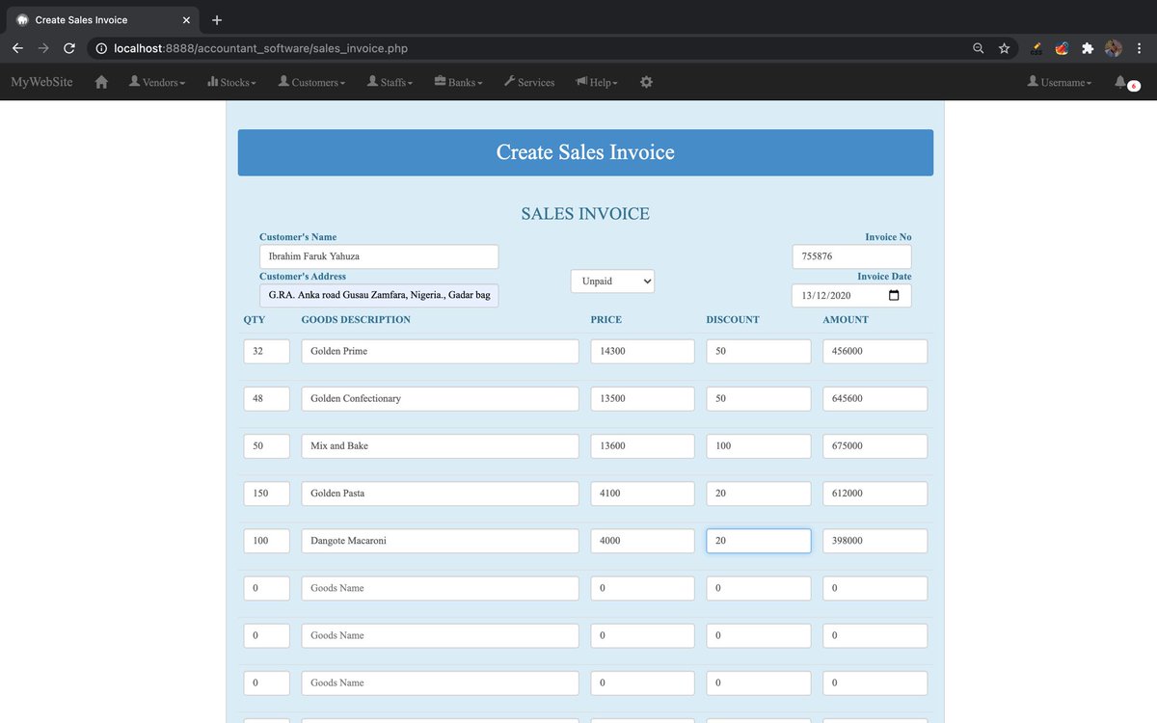Close the Create Sales Invoice tab
1157x723 pixels.
pyautogui.click(x=186, y=19)
